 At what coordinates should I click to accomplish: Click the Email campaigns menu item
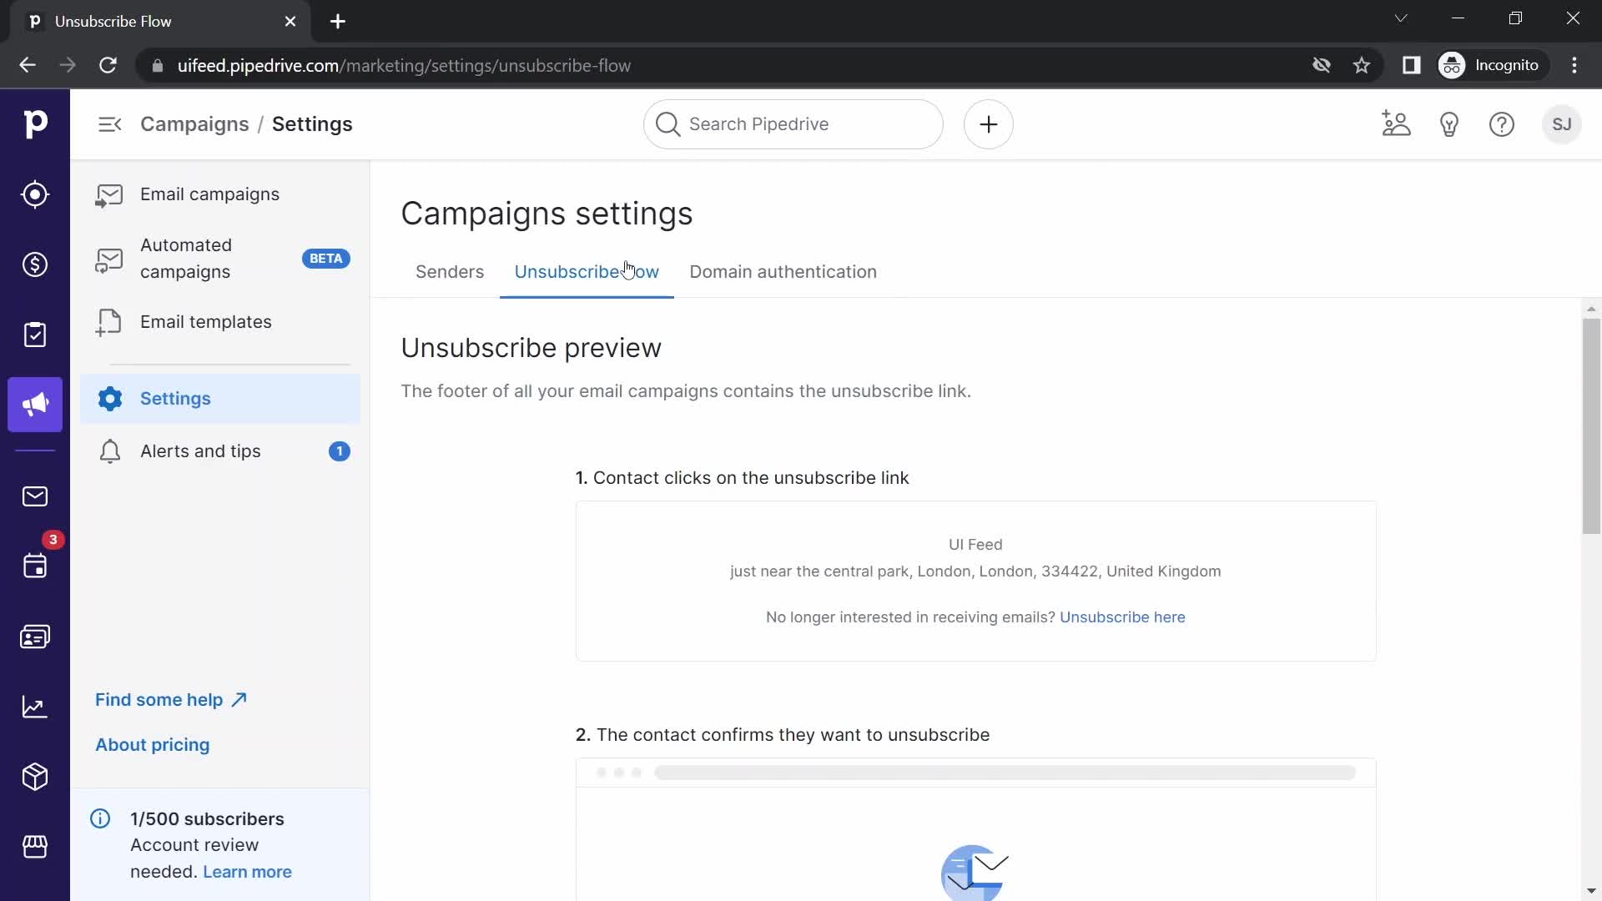click(x=209, y=194)
